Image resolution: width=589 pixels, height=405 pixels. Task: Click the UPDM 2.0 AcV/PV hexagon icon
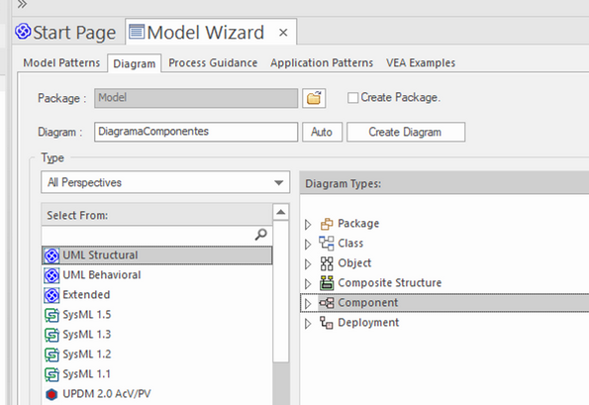pos(51,394)
